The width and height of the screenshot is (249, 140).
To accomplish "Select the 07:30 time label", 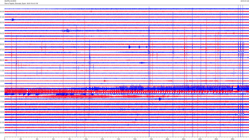I will [x=2, y=50].
